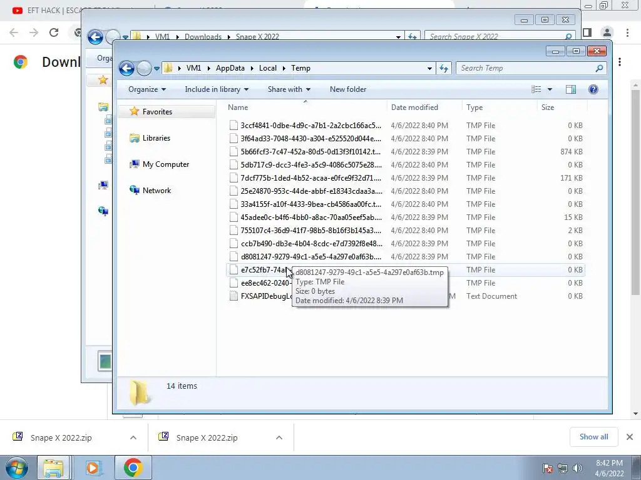Select Network in navigation pane
This screenshot has height=480, width=641.
[156, 190]
